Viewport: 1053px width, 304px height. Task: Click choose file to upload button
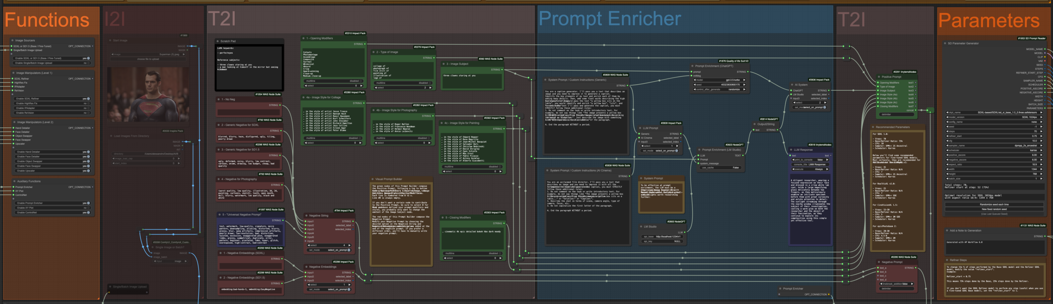point(148,59)
